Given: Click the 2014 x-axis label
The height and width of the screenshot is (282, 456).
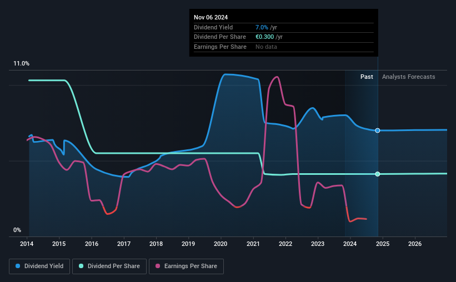Looking at the screenshot, I should (27, 244).
